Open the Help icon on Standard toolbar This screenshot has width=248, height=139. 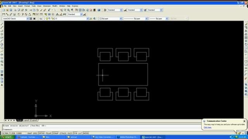(99, 10)
